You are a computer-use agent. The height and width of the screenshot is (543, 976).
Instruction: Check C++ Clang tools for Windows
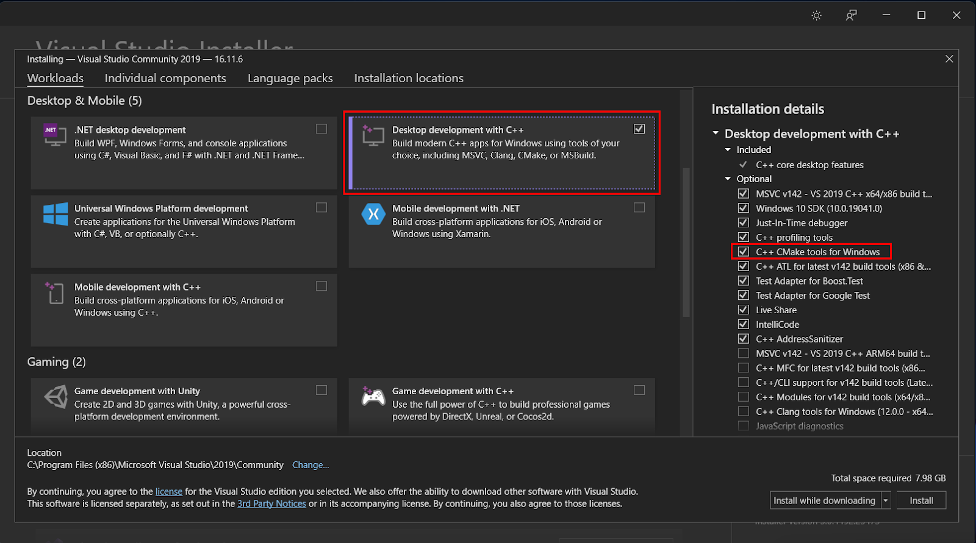tap(744, 412)
